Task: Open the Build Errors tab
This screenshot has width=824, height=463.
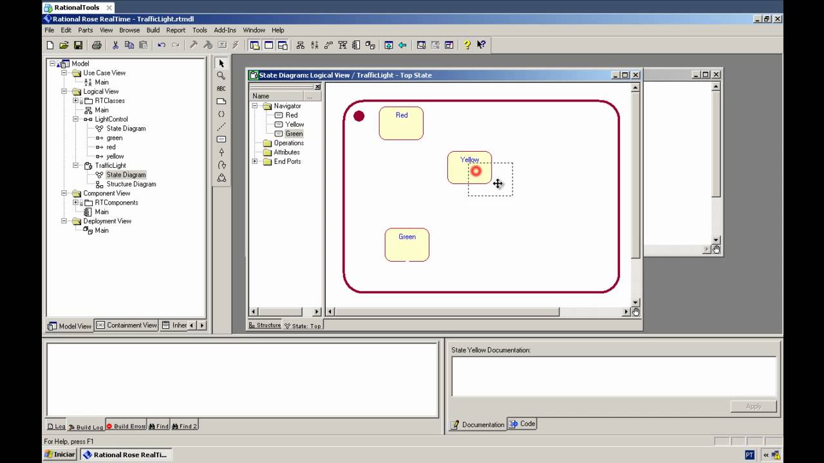Action: point(126,426)
